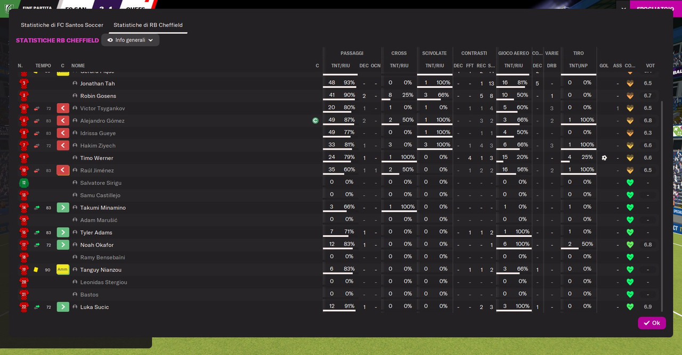The width and height of the screenshot is (682, 355).
Task: Open the player info icon beside Luka Sucic
Action: 75,307
